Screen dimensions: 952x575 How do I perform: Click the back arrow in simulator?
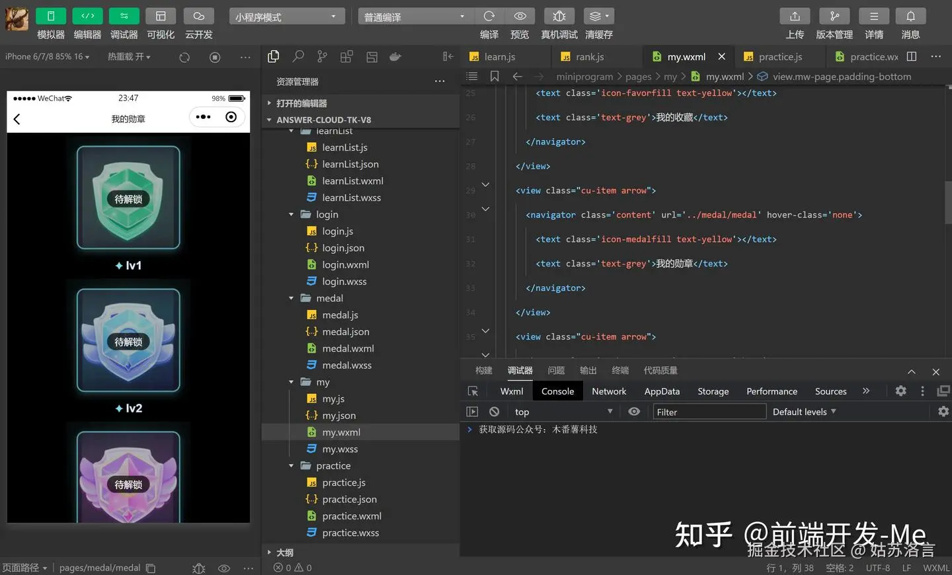click(x=17, y=119)
